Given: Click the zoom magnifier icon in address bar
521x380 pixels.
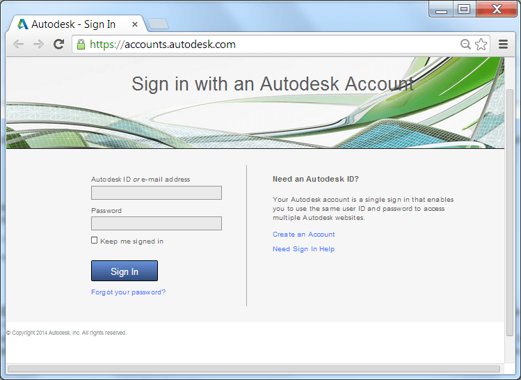Looking at the screenshot, I should tap(465, 44).
